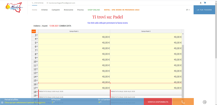Open the IT language dropdown
Screen dimensions: 217x105
(x=188, y=10)
